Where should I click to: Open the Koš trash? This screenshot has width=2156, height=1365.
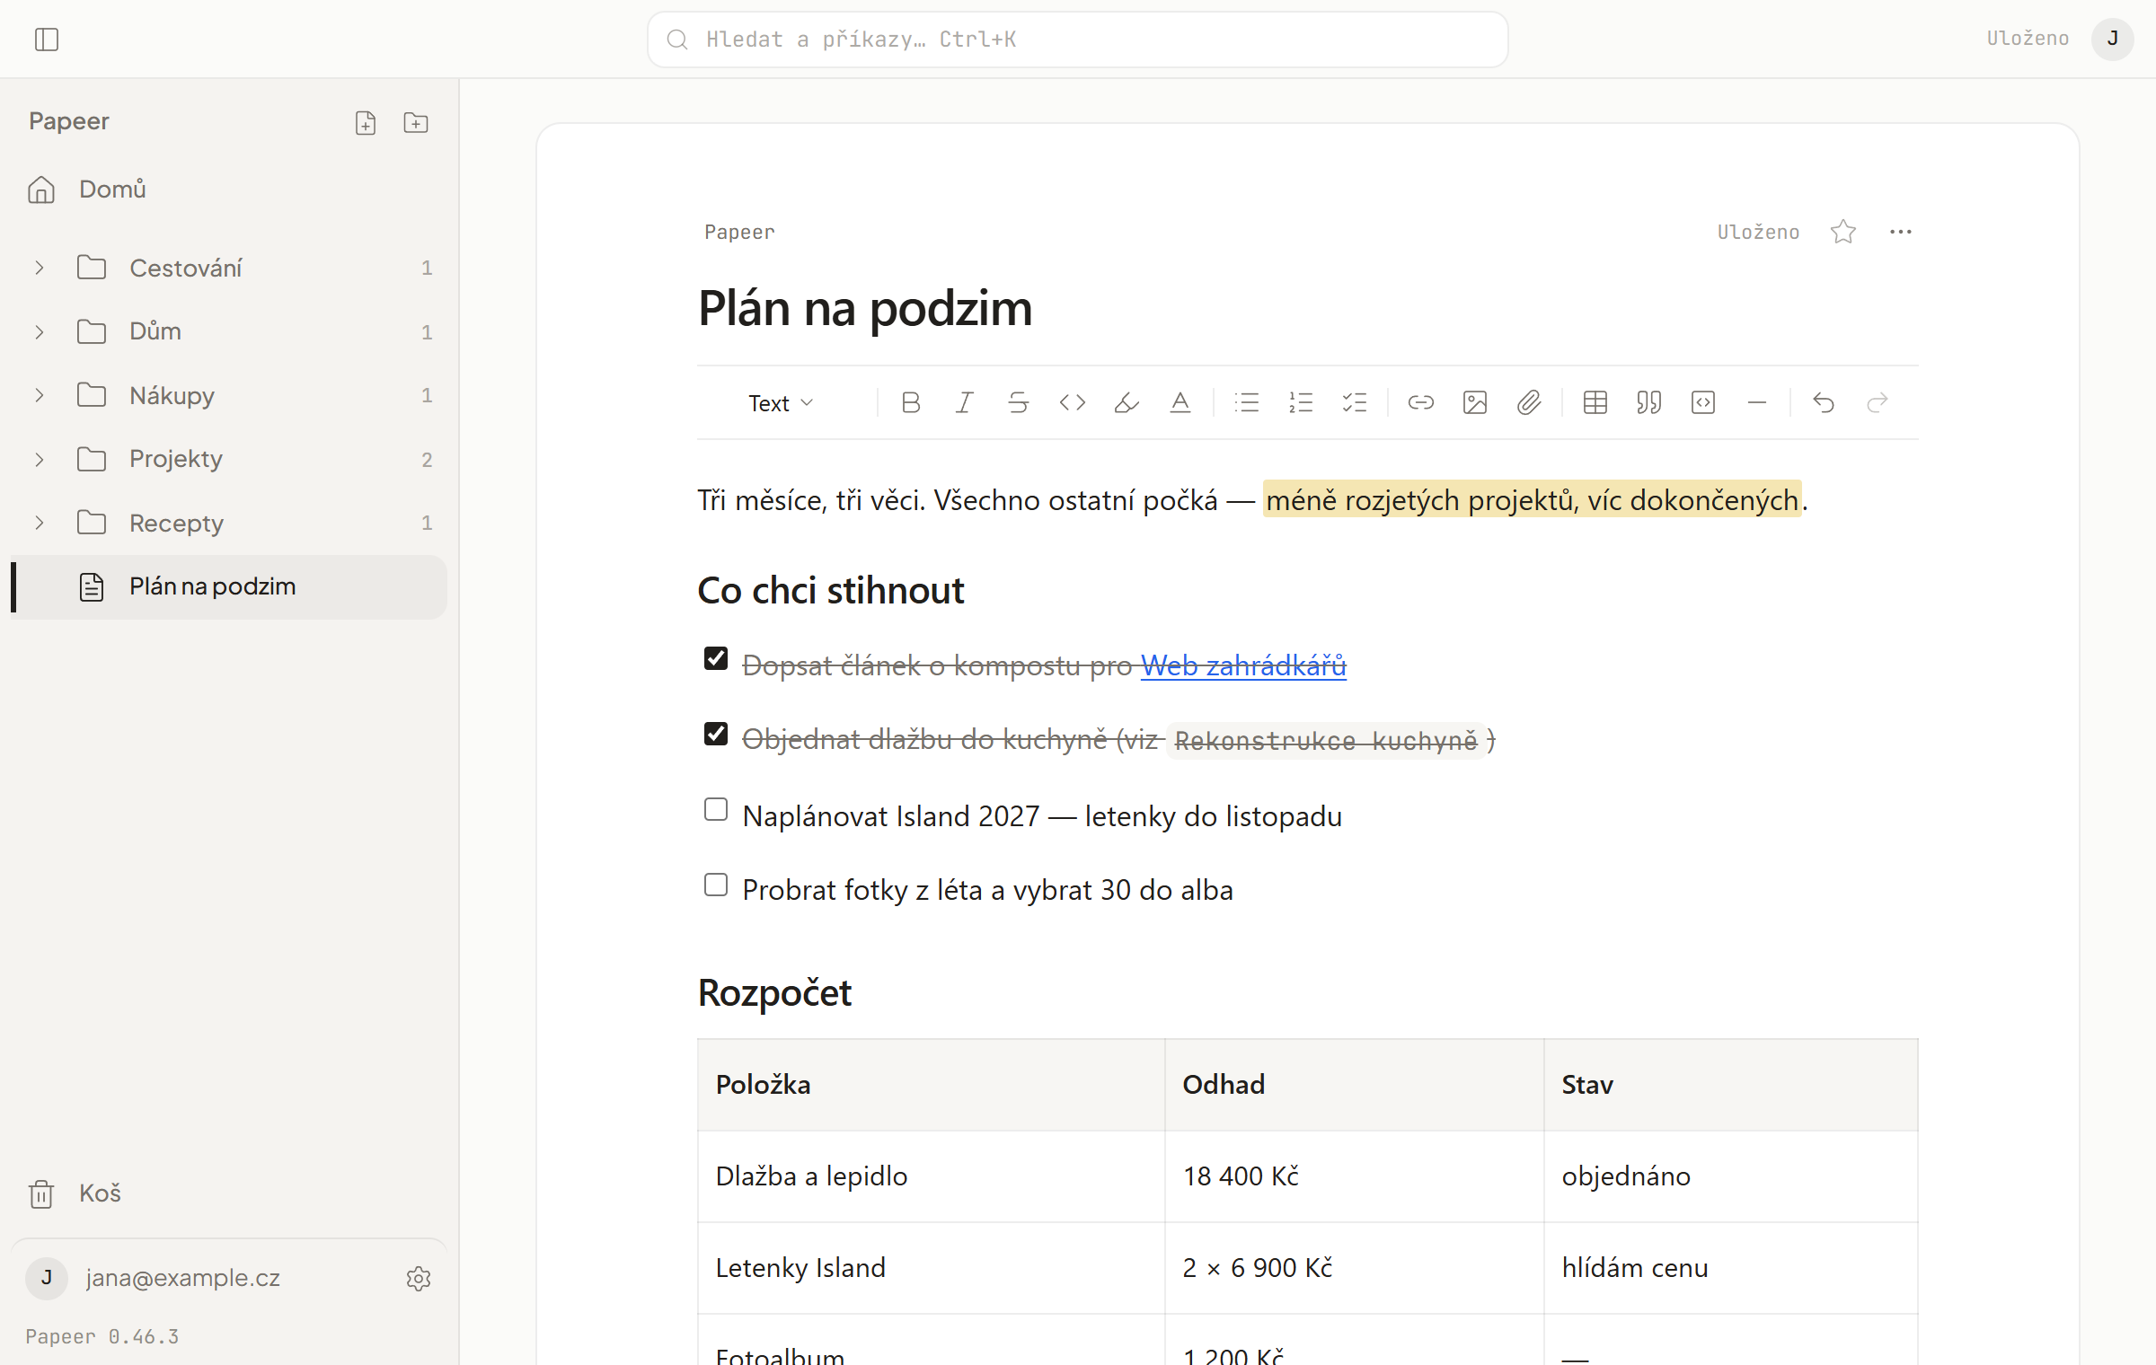point(229,1193)
